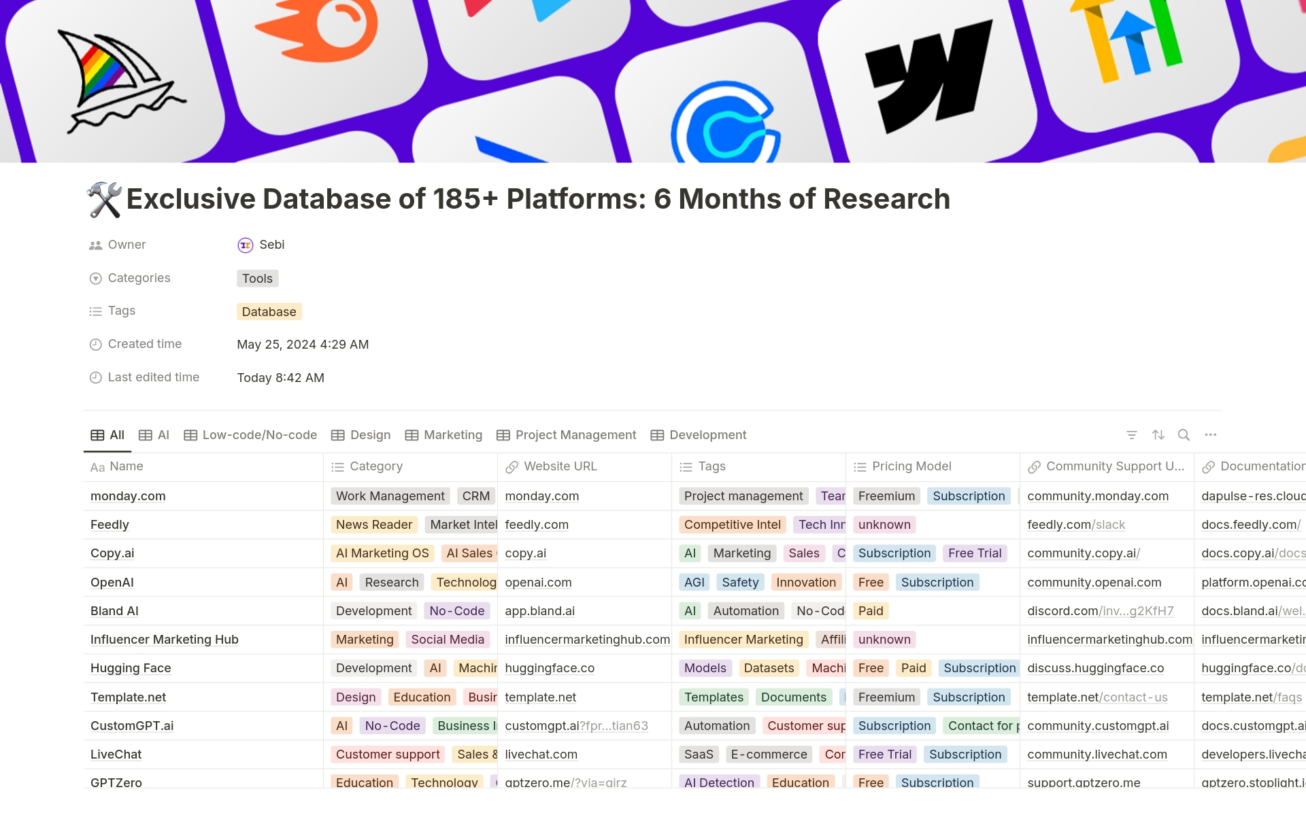The width and height of the screenshot is (1306, 815).
Task: Click the Tools category chip
Action: [257, 279]
